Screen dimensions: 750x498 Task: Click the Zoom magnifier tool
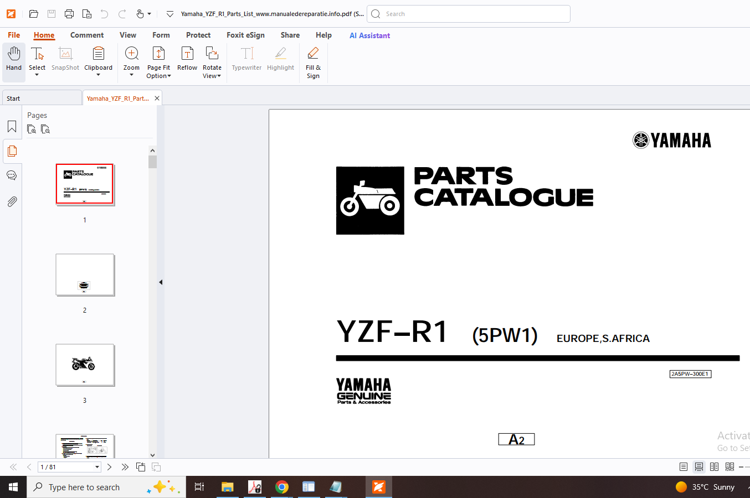[x=131, y=61]
